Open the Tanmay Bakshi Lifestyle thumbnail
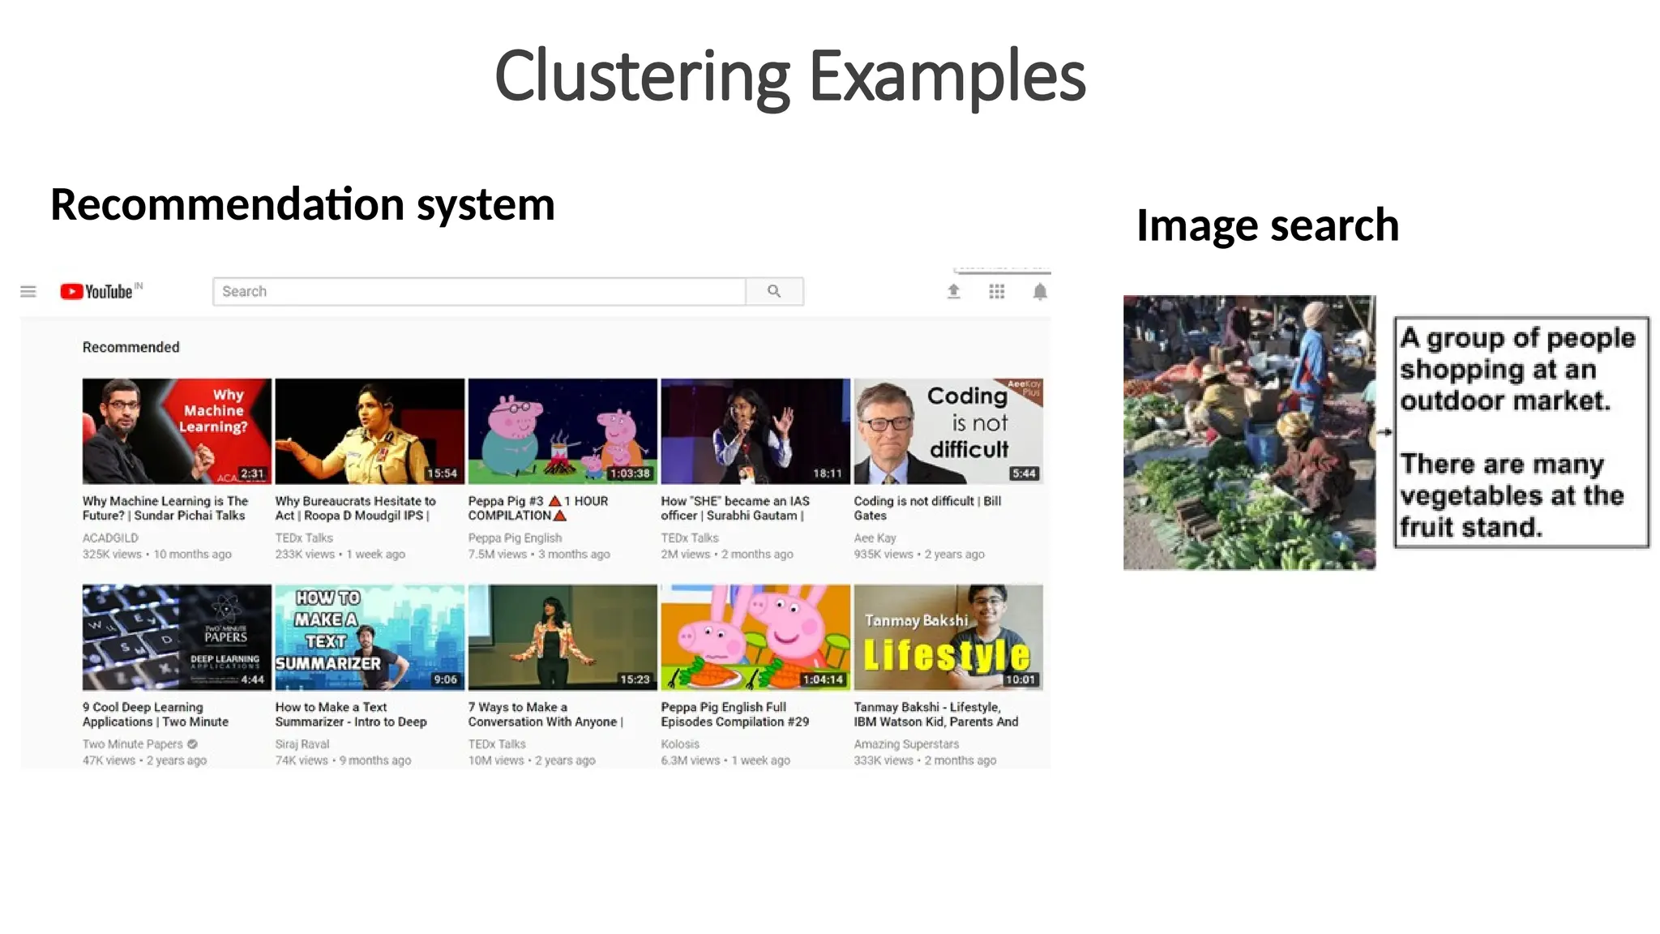 [x=948, y=637]
